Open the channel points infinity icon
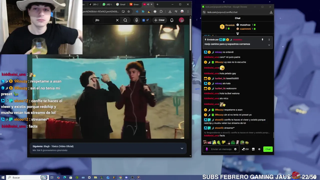 click(x=245, y=149)
